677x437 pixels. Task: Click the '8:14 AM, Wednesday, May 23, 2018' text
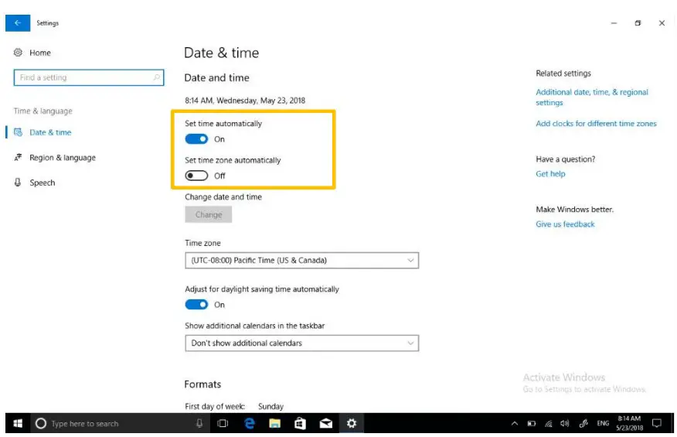pyautogui.click(x=245, y=101)
